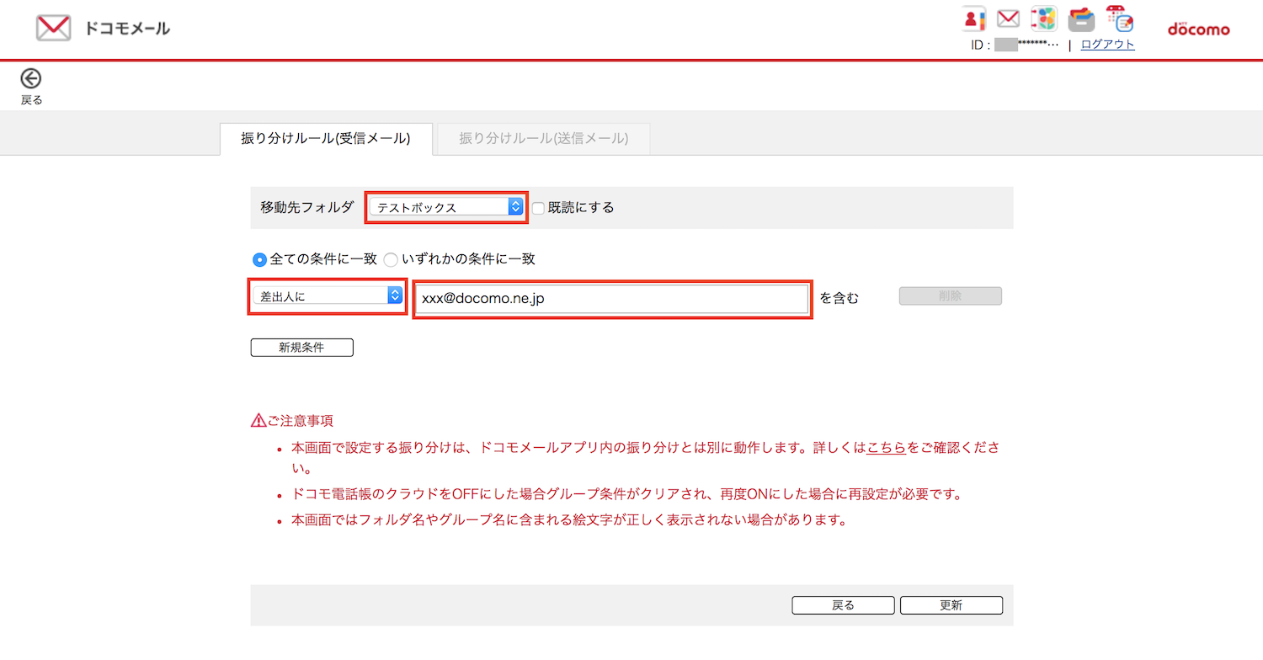Open the docomo phonebook contacts icon
Viewport: 1263px width, 660px height.
coord(973,19)
